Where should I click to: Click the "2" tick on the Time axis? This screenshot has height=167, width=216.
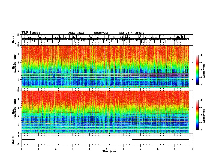tap(56, 149)
